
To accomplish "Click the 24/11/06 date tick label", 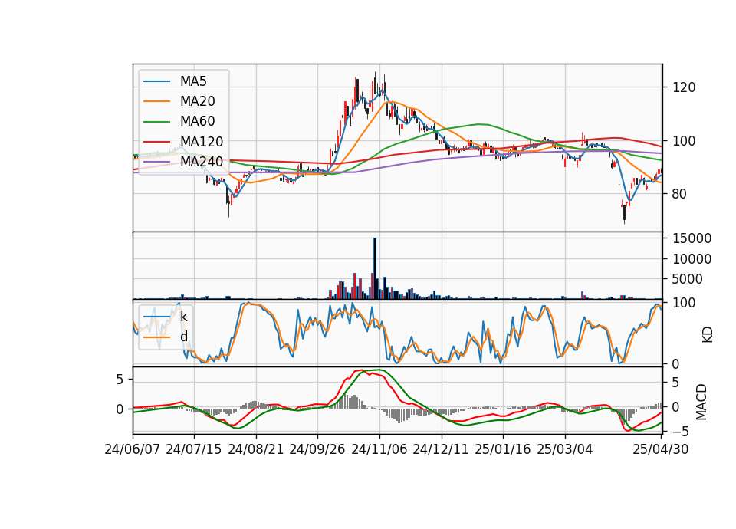I will point(379,450).
